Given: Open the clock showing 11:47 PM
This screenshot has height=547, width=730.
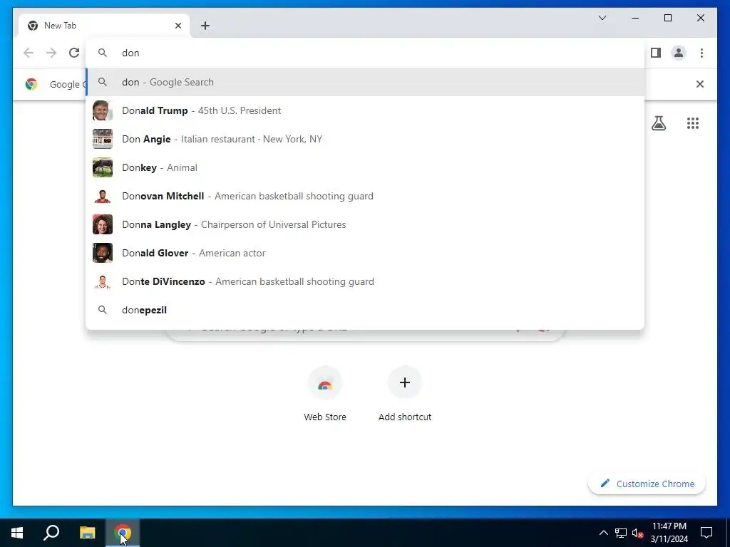Looking at the screenshot, I should (x=669, y=533).
